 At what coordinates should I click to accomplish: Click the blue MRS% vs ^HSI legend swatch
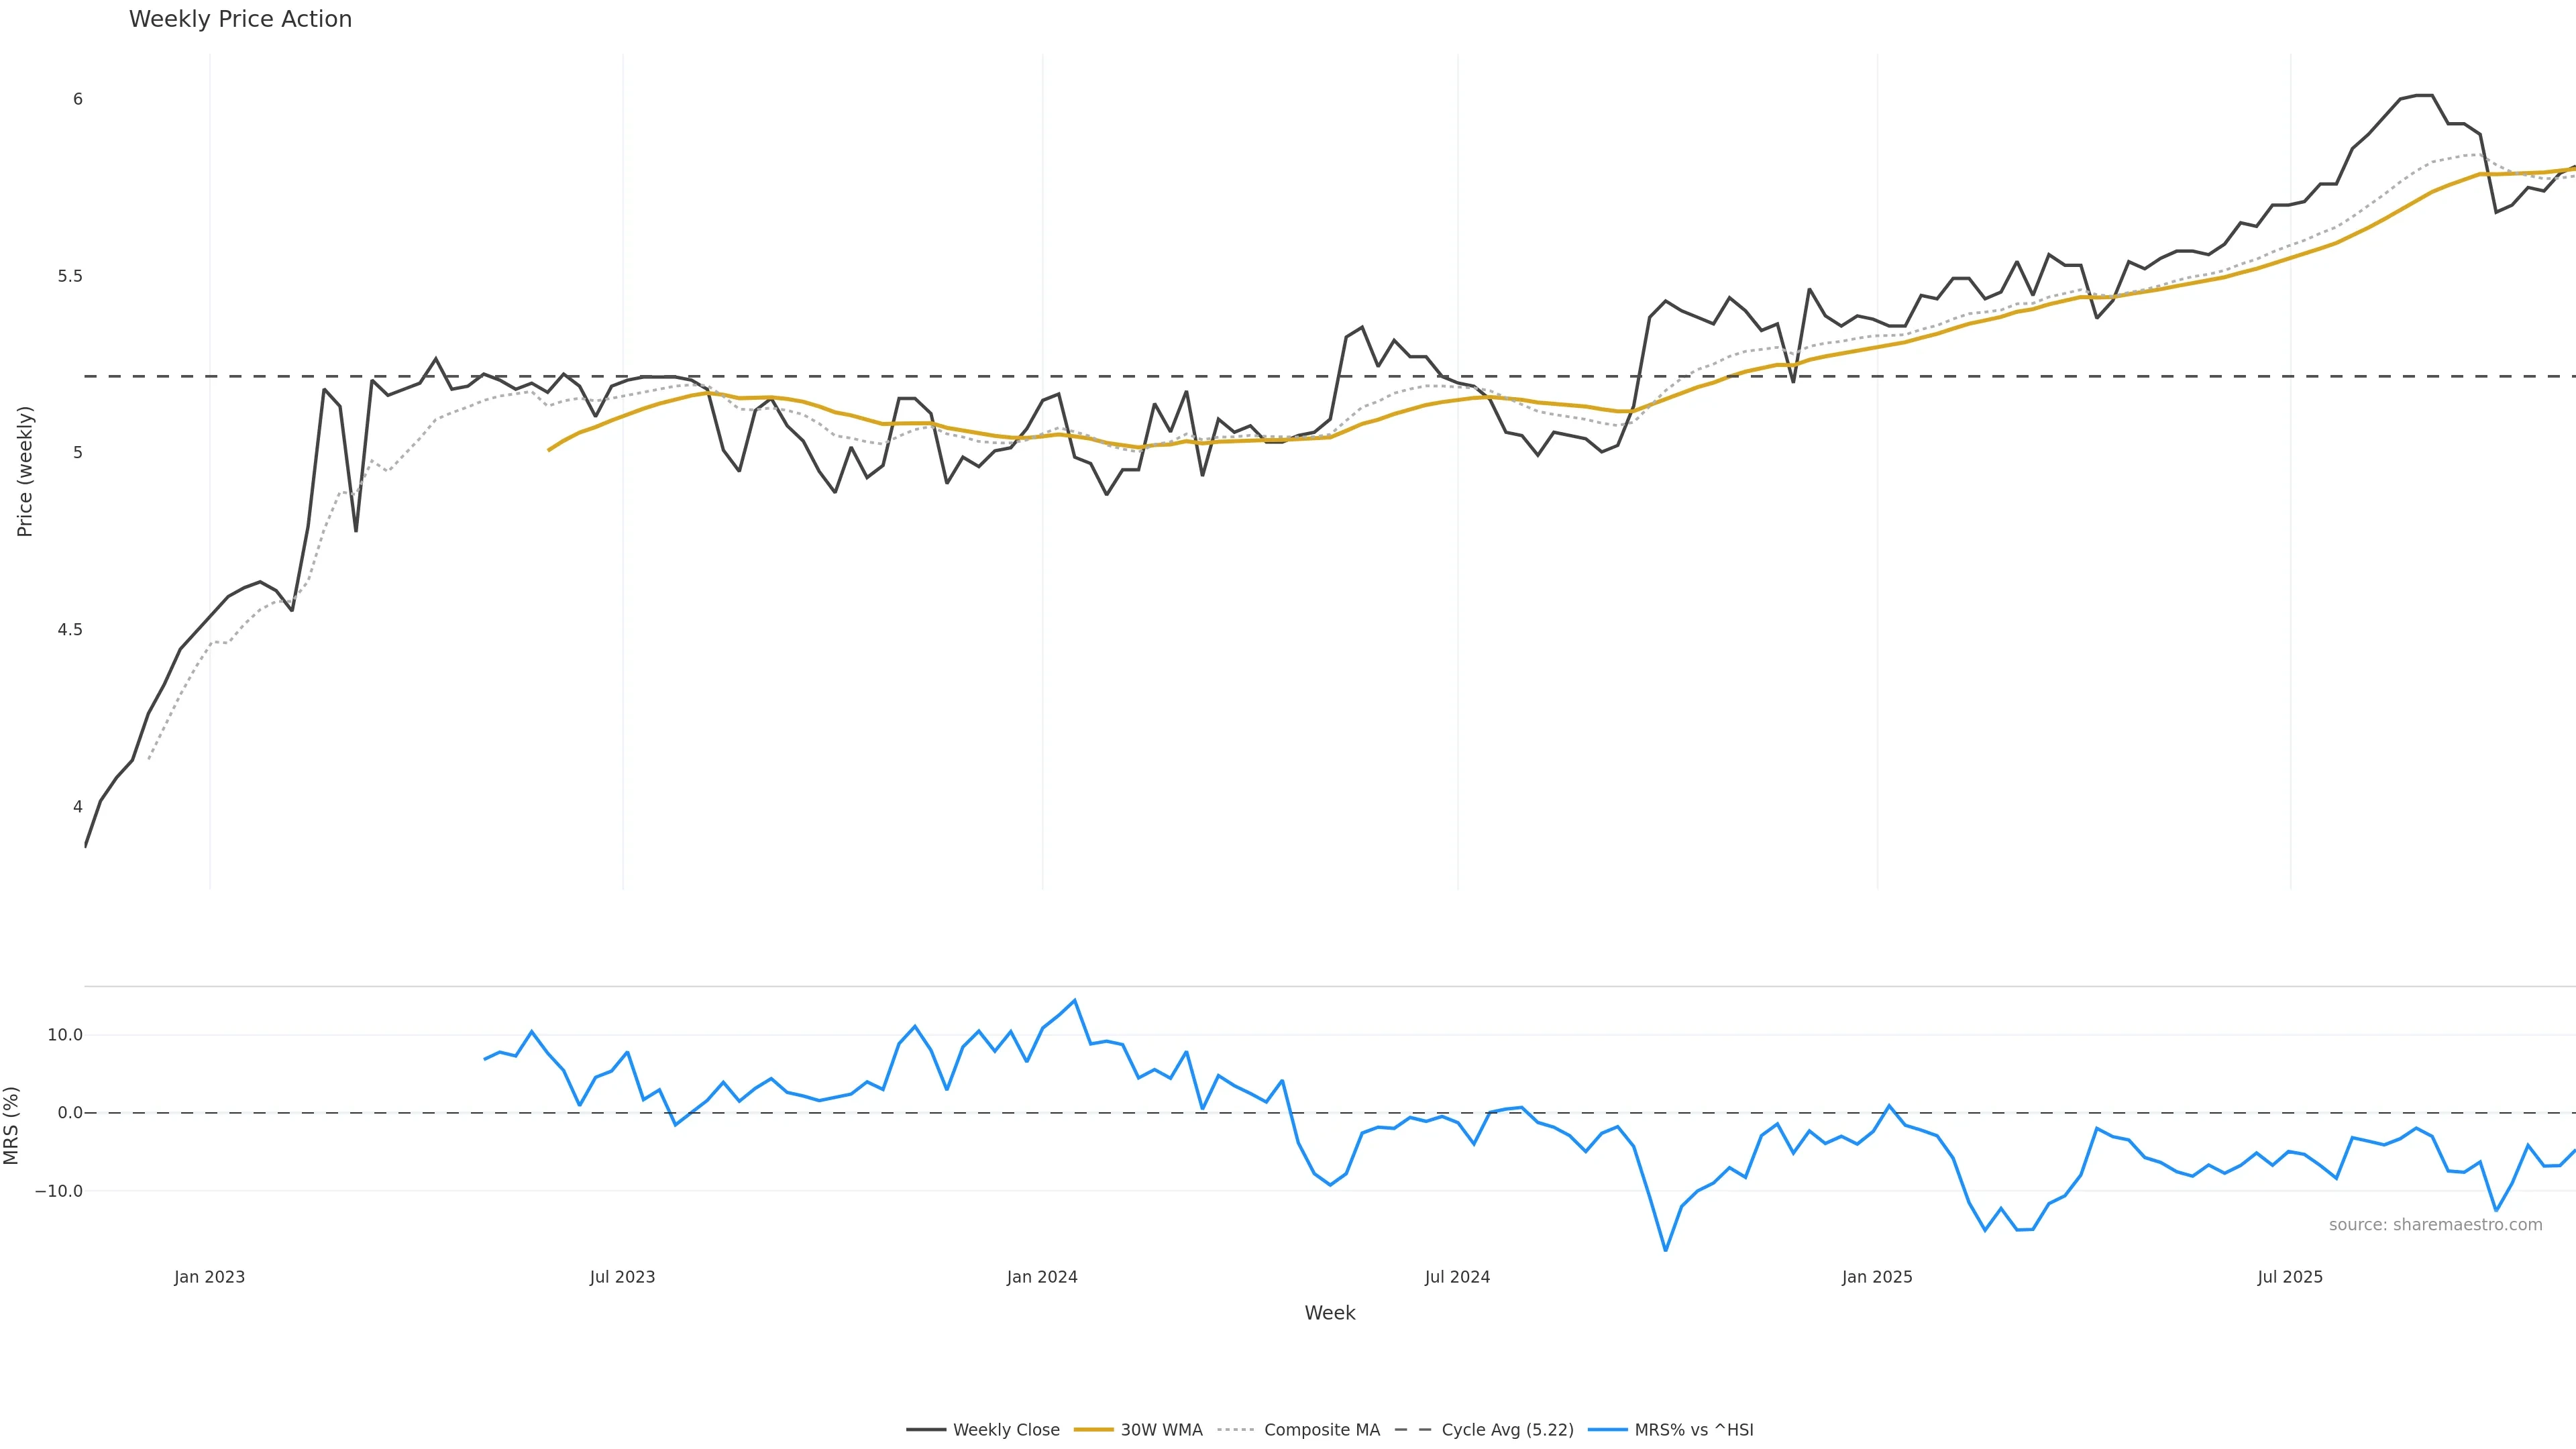click(x=1607, y=1430)
